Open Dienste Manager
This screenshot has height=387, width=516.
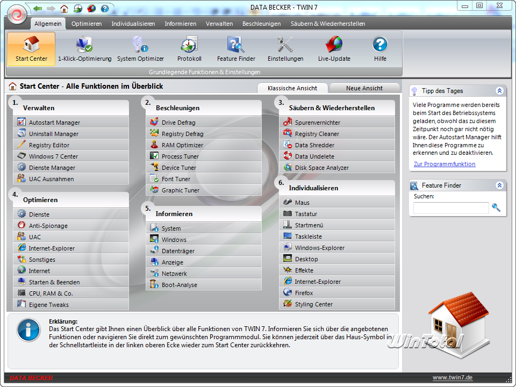[x=71, y=167]
